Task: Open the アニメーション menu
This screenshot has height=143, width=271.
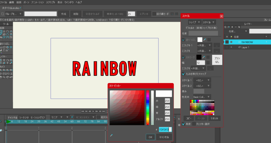Action: (x=38, y=2)
